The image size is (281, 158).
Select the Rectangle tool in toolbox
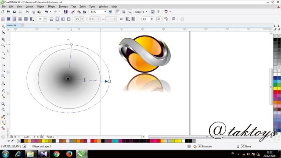coord(3,65)
